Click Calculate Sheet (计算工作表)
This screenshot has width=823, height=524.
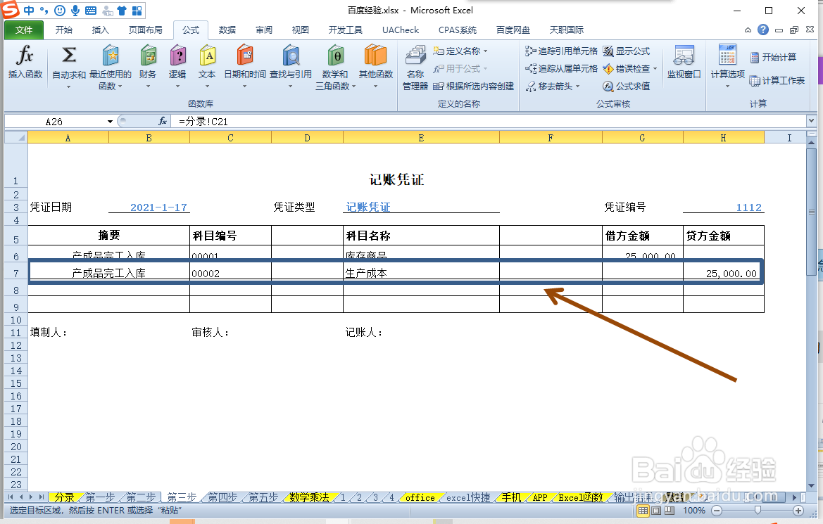(777, 80)
